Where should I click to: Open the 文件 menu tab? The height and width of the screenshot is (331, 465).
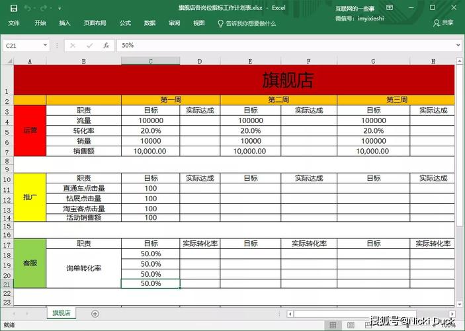14,23
